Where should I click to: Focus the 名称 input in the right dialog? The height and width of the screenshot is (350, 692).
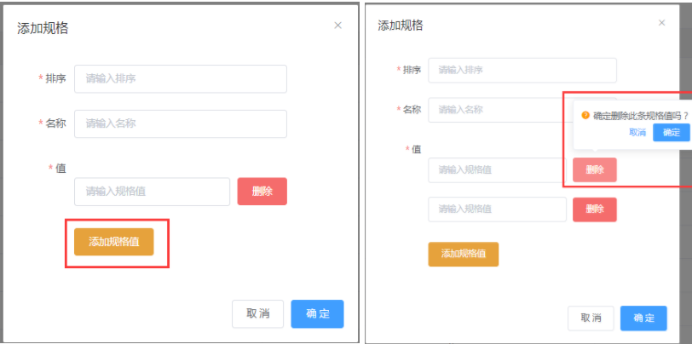pyautogui.click(x=494, y=110)
